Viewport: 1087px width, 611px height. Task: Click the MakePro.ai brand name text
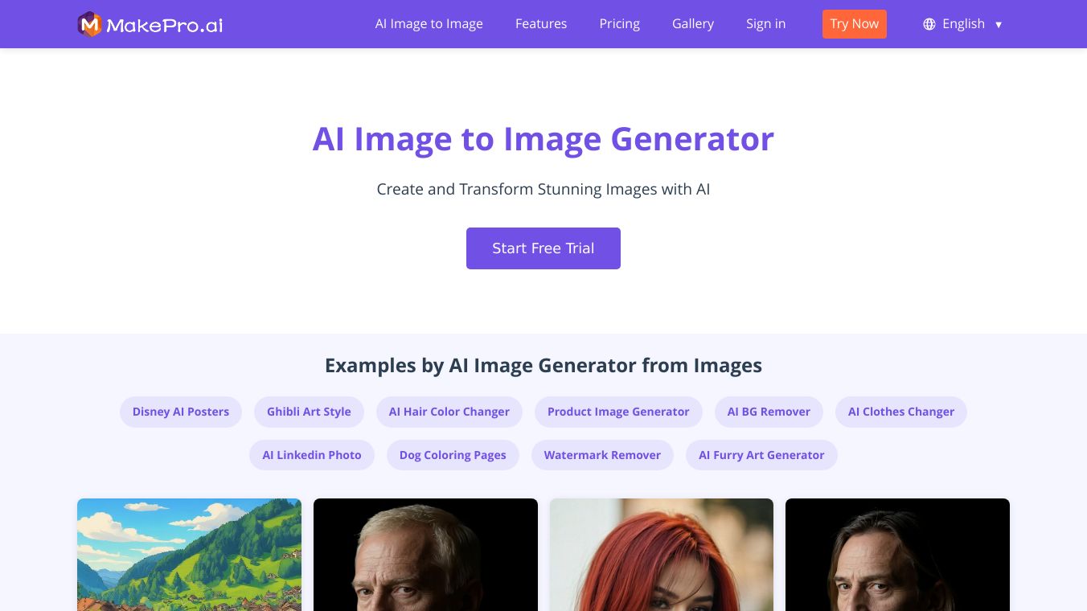click(x=165, y=25)
